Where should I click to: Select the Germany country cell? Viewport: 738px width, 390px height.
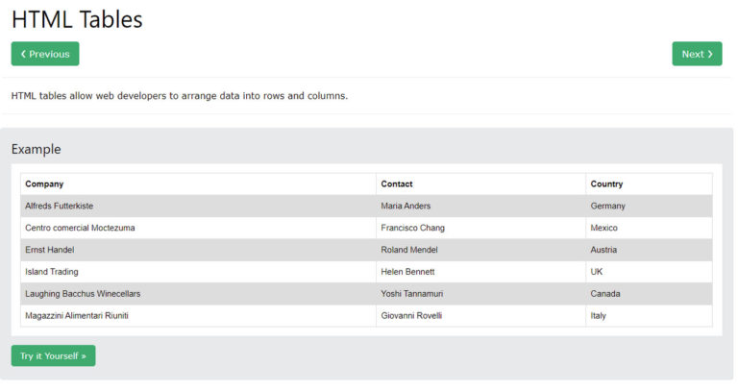pyautogui.click(x=607, y=206)
